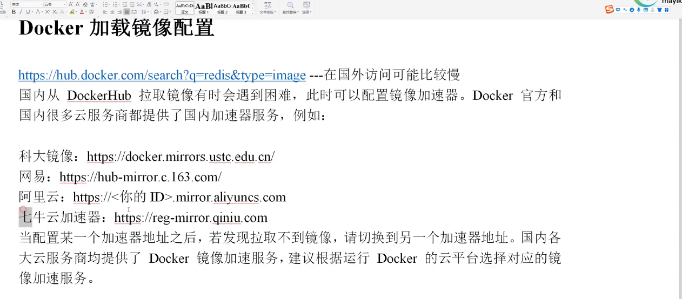Apply yellow text highlight color
Viewport: 682px width, 299px height.
tap(72, 12)
